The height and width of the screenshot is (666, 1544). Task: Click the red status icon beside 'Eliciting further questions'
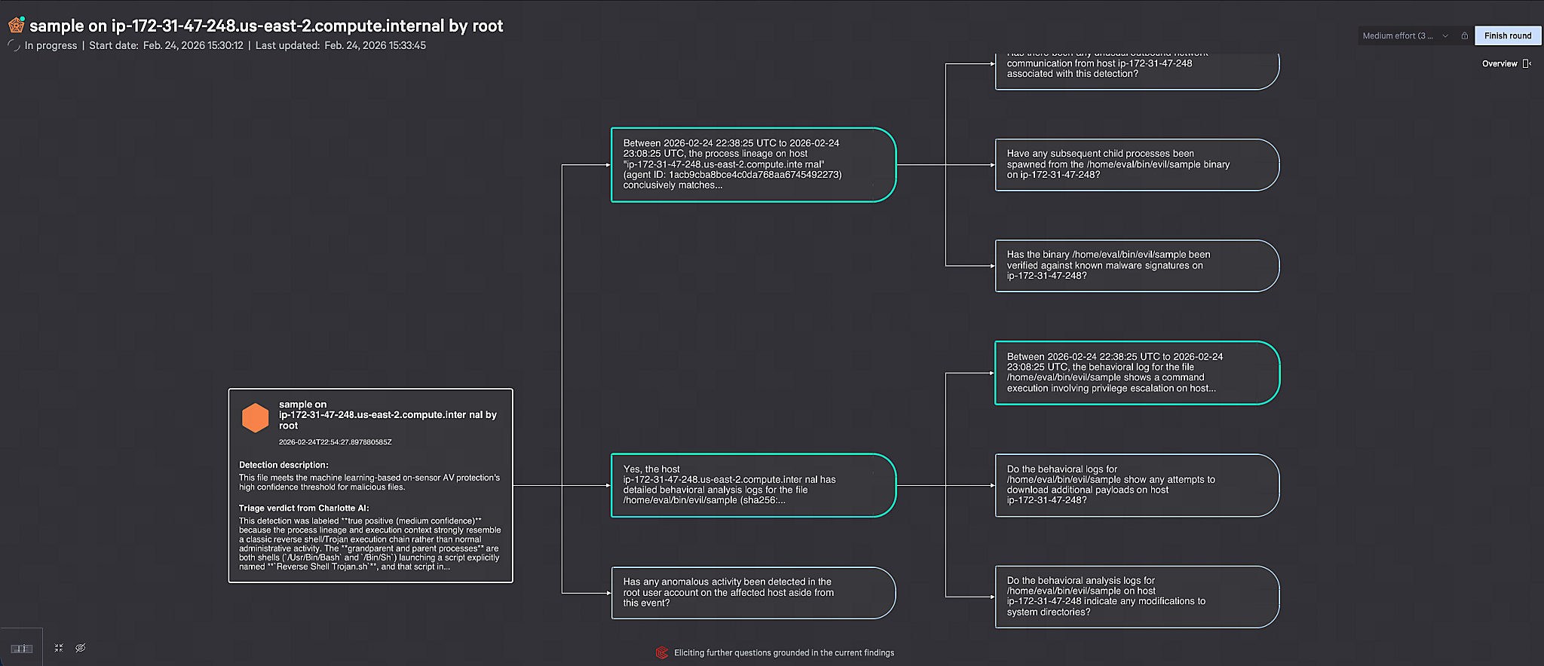(662, 652)
